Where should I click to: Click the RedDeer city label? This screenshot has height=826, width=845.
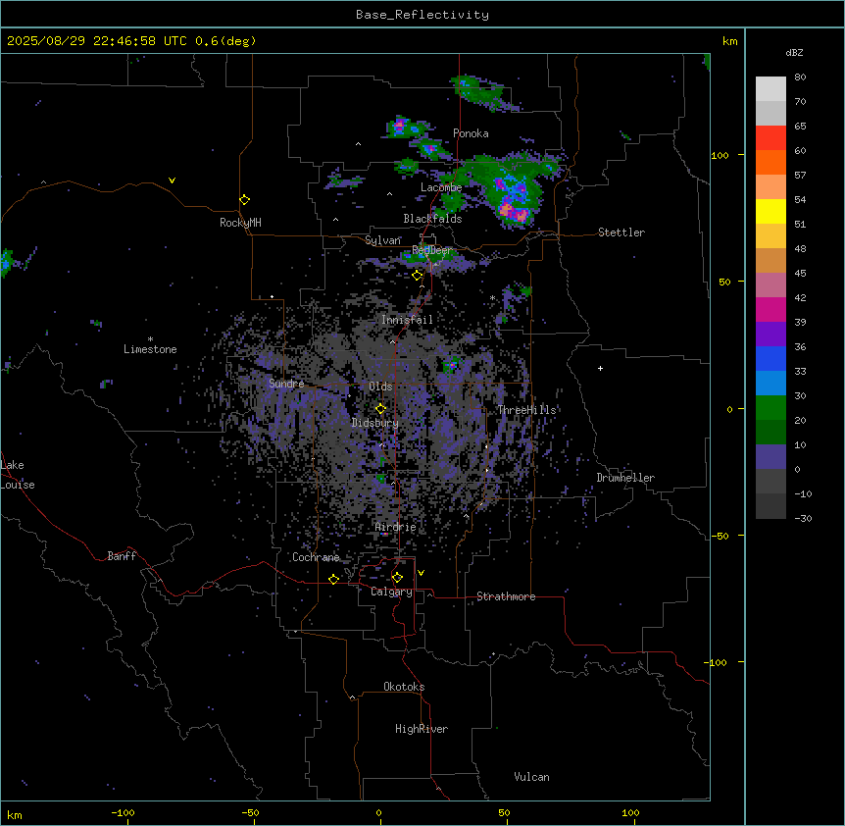click(x=431, y=250)
